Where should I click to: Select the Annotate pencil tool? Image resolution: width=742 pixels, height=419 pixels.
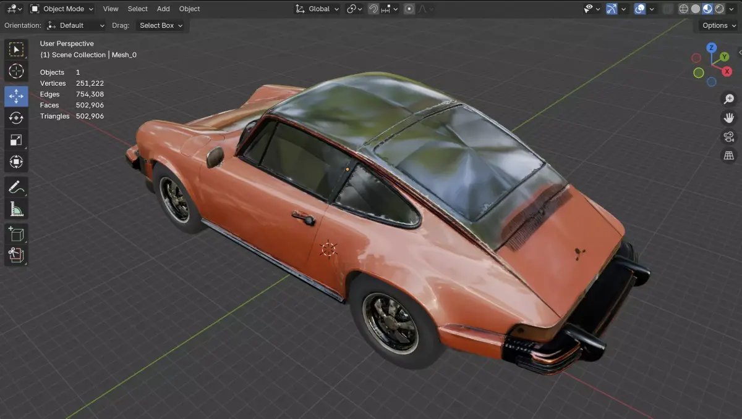pyautogui.click(x=16, y=187)
